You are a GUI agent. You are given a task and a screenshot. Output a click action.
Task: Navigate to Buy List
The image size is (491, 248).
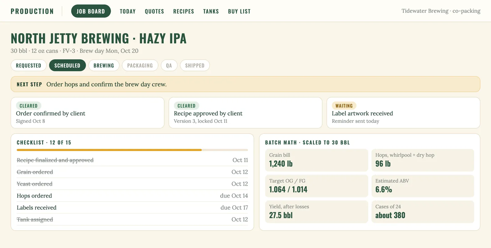(x=239, y=11)
